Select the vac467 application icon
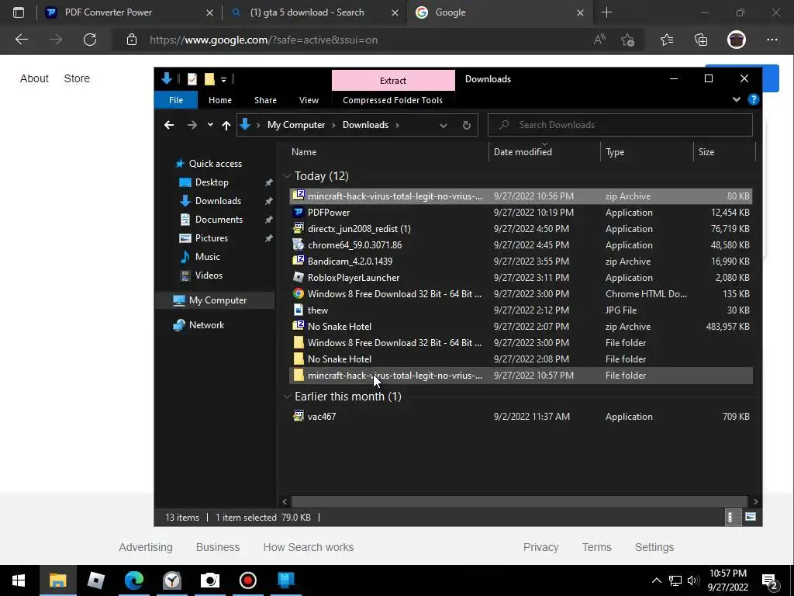This screenshot has width=794, height=596. tap(299, 416)
